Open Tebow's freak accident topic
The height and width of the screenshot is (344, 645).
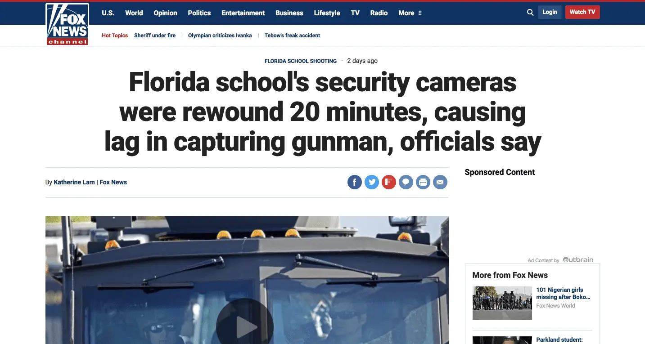click(x=292, y=36)
